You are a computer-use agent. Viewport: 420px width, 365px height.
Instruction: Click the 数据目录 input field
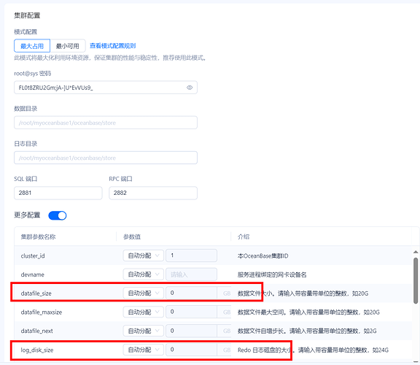pyautogui.click(x=106, y=123)
